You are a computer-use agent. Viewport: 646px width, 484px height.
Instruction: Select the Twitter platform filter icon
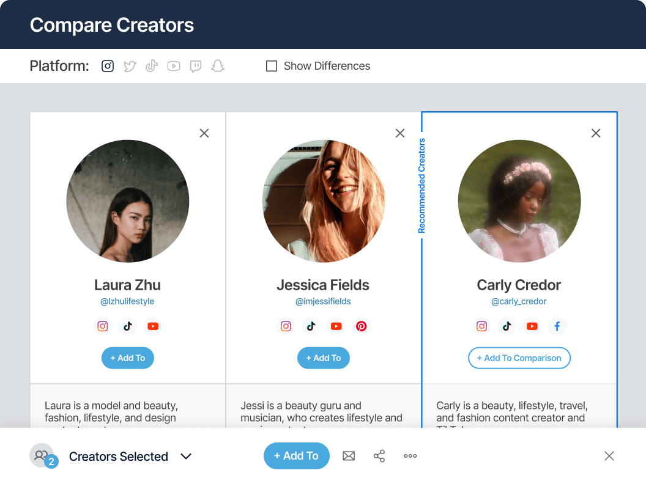coord(129,66)
